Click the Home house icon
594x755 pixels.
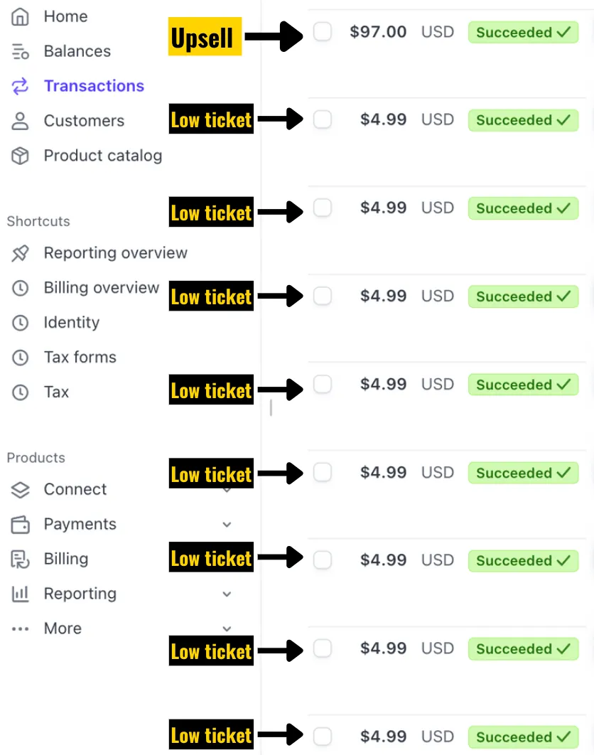[x=20, y=17]
